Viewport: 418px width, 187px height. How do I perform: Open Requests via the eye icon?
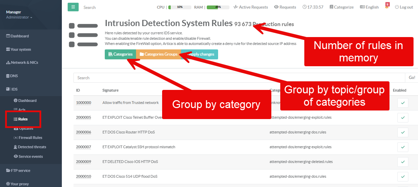276,7
